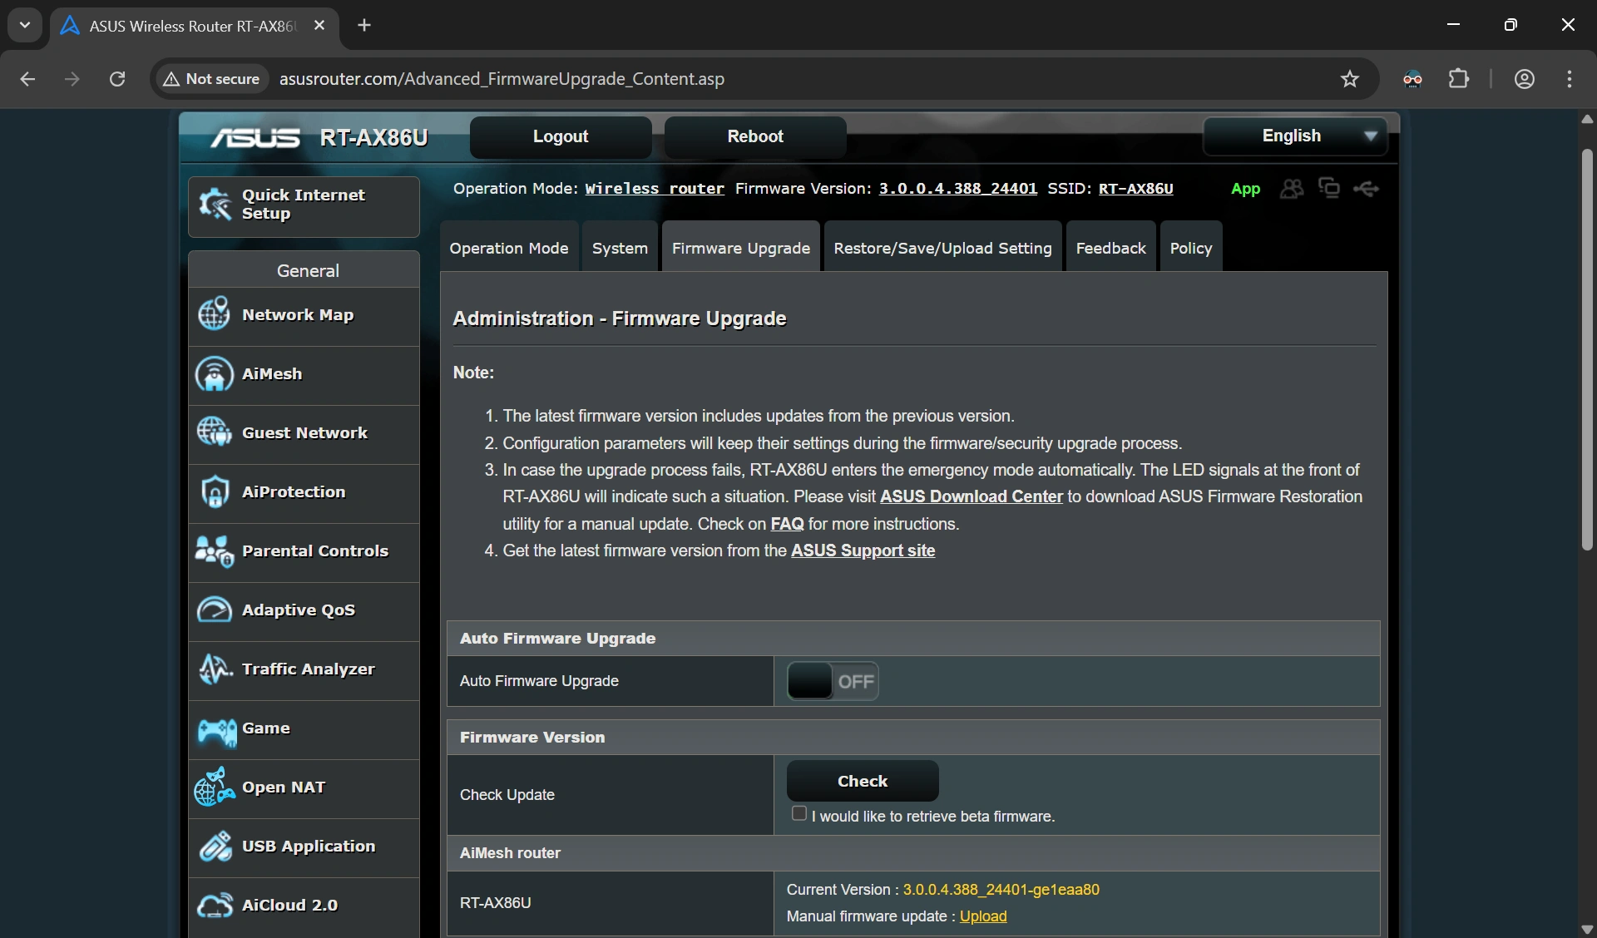Select the Game controller icon
The image size is (1597, 938).
(216, 730)
